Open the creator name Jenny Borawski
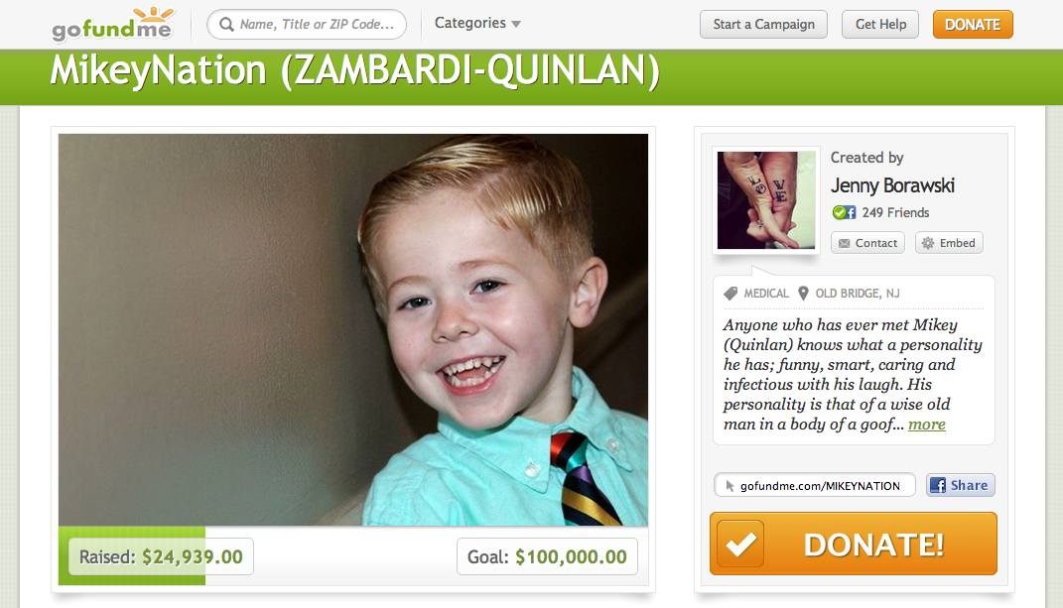The height and width of the screenshot is (608, 1063). click(x=892, y=185)
